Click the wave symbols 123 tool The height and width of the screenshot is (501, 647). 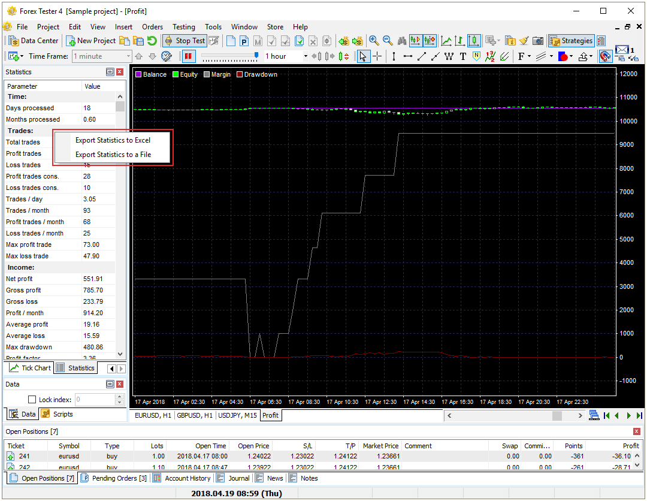pyautogui.click(x=490, y=56)
